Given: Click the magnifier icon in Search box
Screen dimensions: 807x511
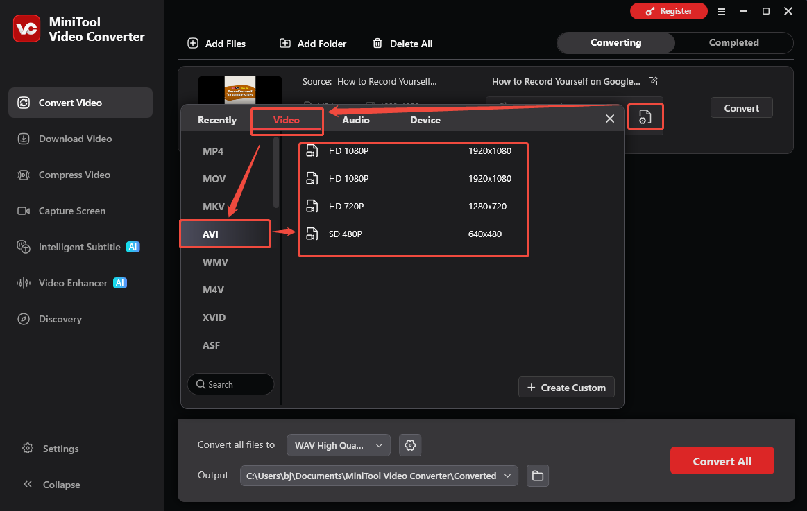Looking at the screenshot, I should point(201,384).
